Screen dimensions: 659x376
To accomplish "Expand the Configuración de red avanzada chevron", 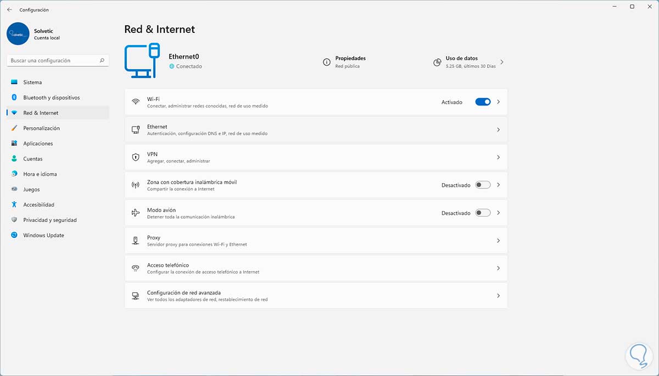I will (x=498, y=296).
